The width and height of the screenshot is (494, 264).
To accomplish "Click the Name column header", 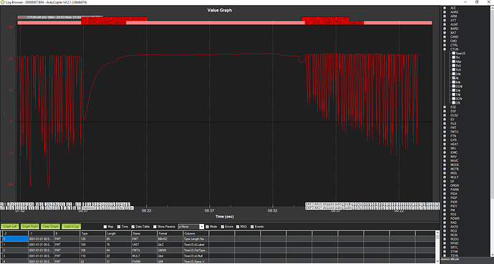I will [x=145, y=233].
